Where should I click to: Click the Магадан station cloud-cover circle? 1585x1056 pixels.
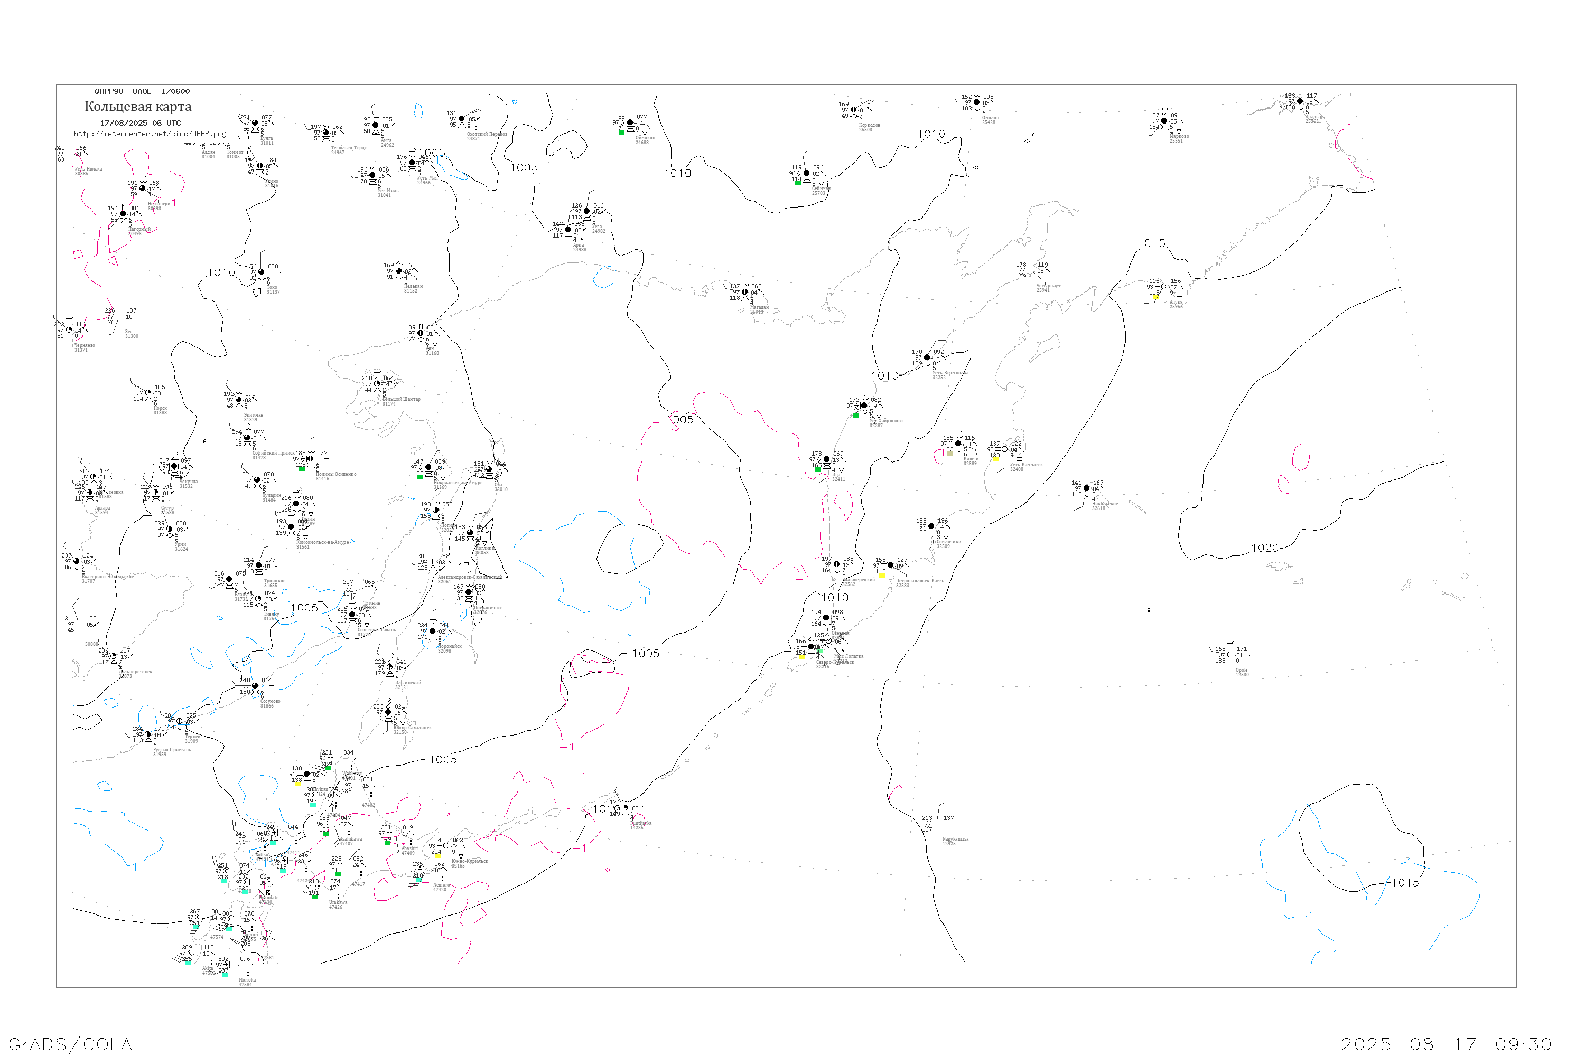coord(744,293)
